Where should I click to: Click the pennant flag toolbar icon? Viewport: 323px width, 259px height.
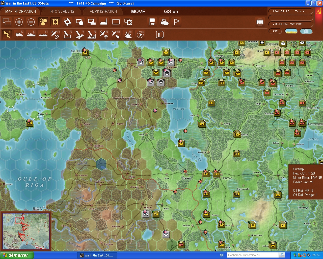(x=177, y=22)
